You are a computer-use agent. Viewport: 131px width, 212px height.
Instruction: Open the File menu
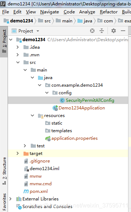5,12
